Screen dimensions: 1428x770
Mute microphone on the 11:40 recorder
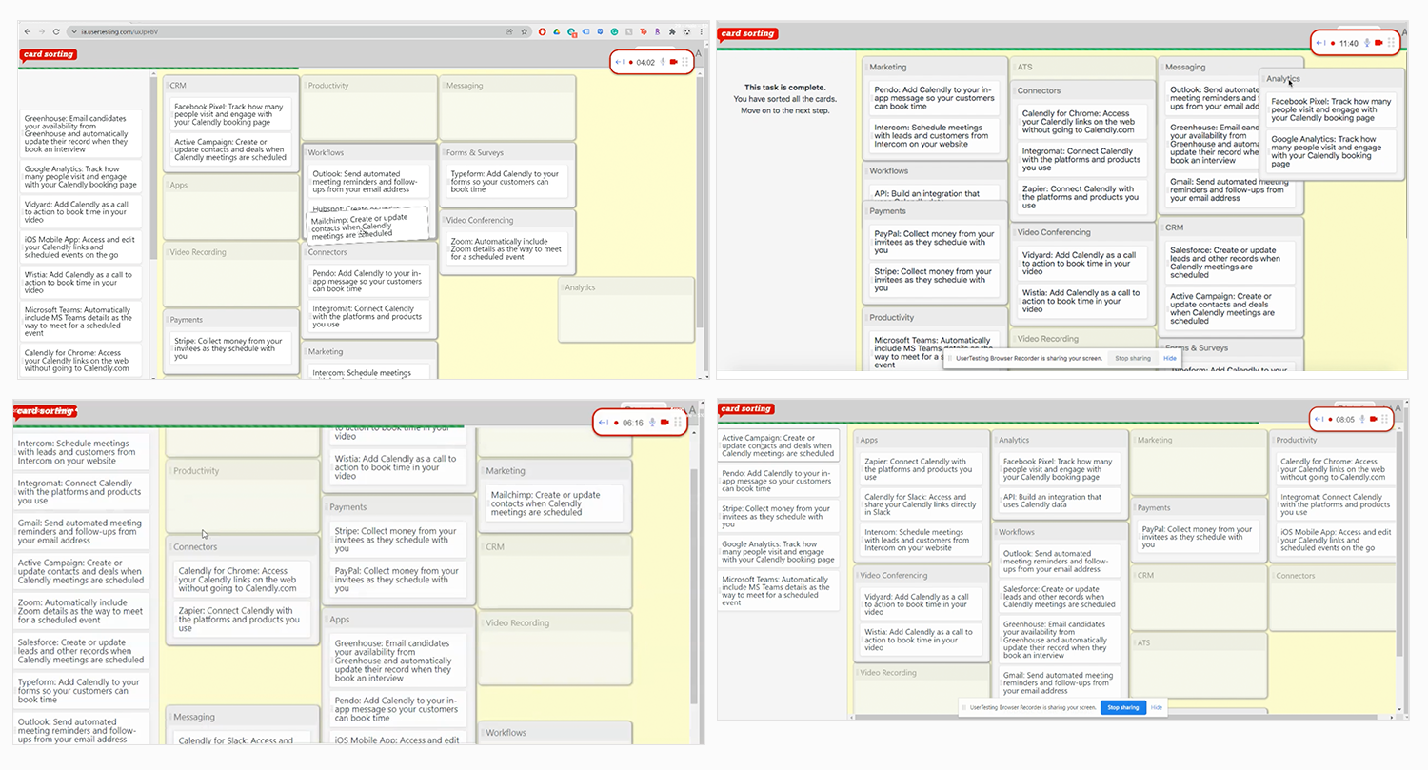click(1367, 43)
